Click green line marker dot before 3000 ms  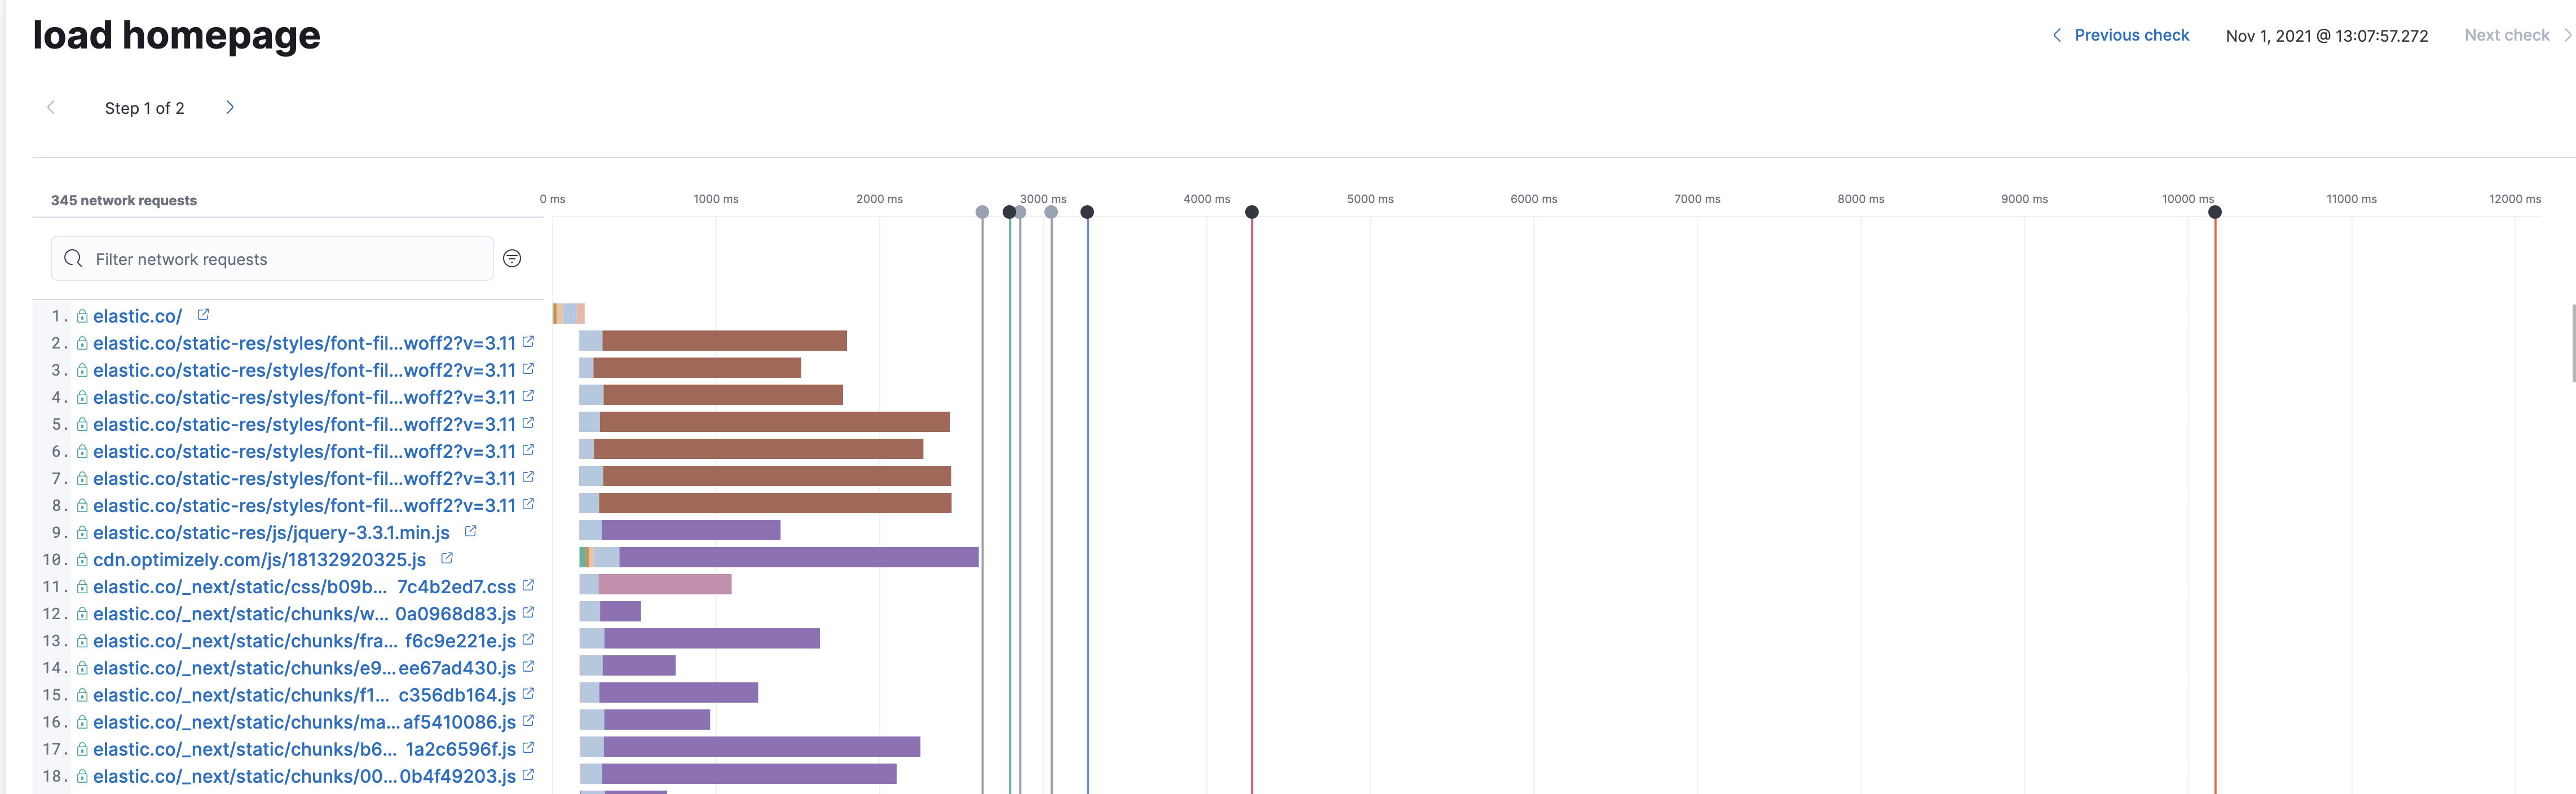[1009, 212]
